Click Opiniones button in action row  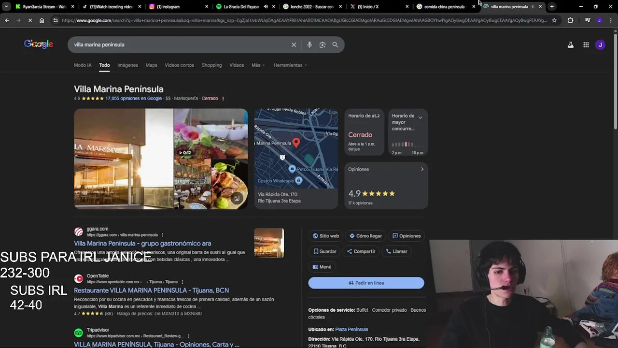(407, 236)
